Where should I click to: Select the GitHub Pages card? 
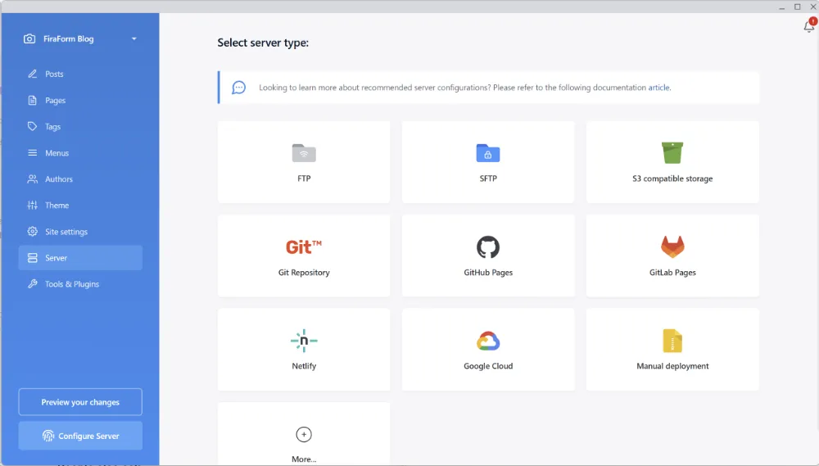[x=488, y=256]
